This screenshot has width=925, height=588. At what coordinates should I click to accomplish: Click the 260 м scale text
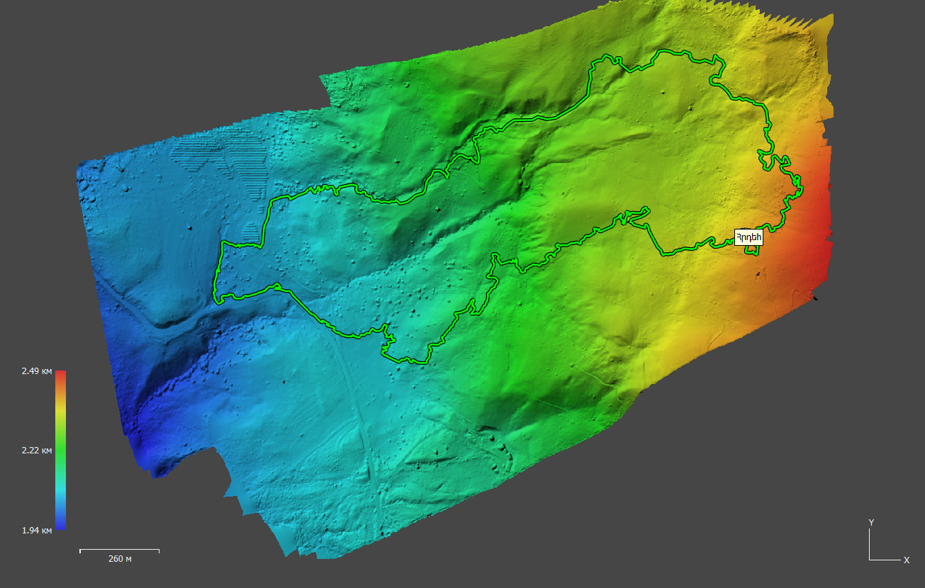click(x=120, y=560)
